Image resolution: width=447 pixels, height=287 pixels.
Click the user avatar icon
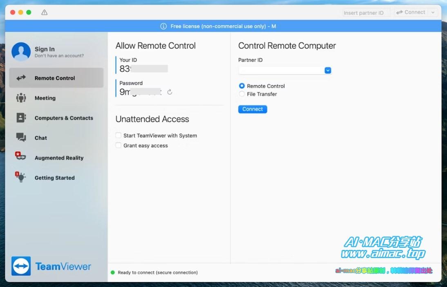coord(21,52)
